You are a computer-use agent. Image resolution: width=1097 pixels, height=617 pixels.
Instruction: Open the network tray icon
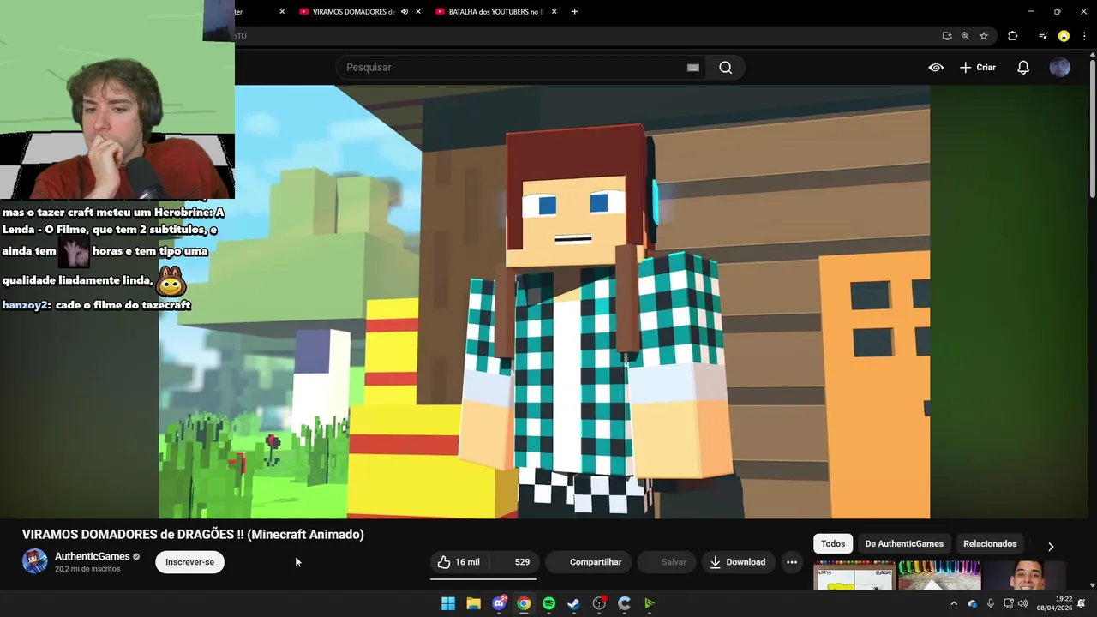(1007, 603)
